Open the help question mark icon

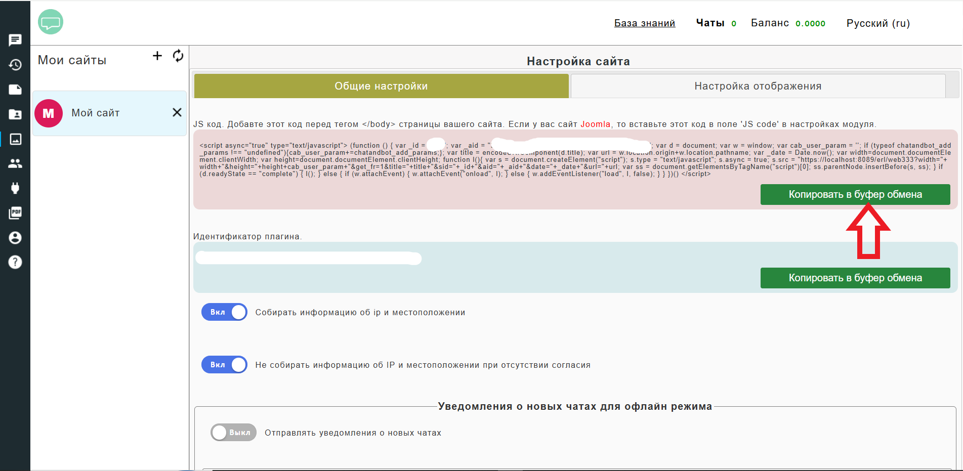coord(15,262)
